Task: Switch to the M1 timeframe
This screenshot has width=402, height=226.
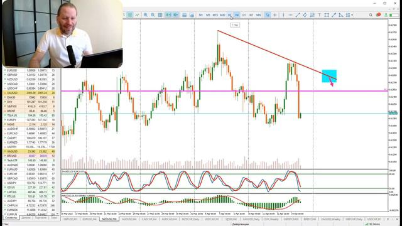Action: tap(201, 15)
